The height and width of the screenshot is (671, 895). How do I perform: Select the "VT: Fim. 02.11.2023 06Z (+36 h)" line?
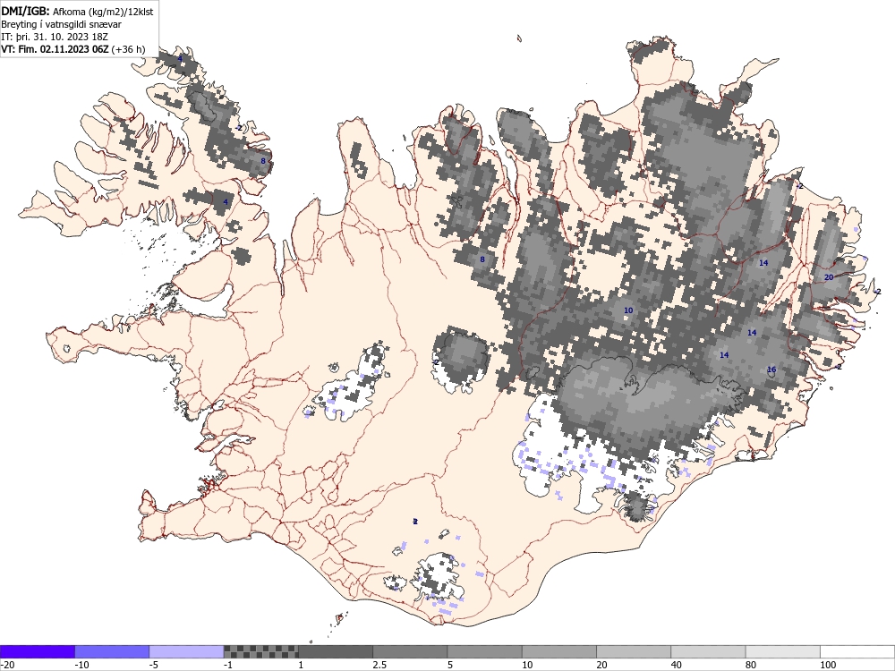pyautogui.click(x=73, y=49)
